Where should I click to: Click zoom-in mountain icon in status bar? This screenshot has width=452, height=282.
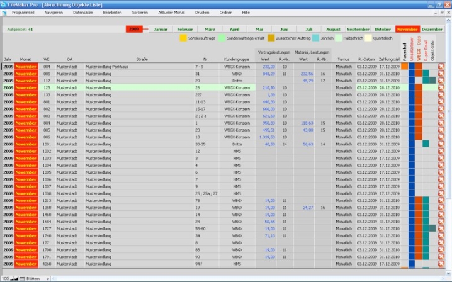17,278
